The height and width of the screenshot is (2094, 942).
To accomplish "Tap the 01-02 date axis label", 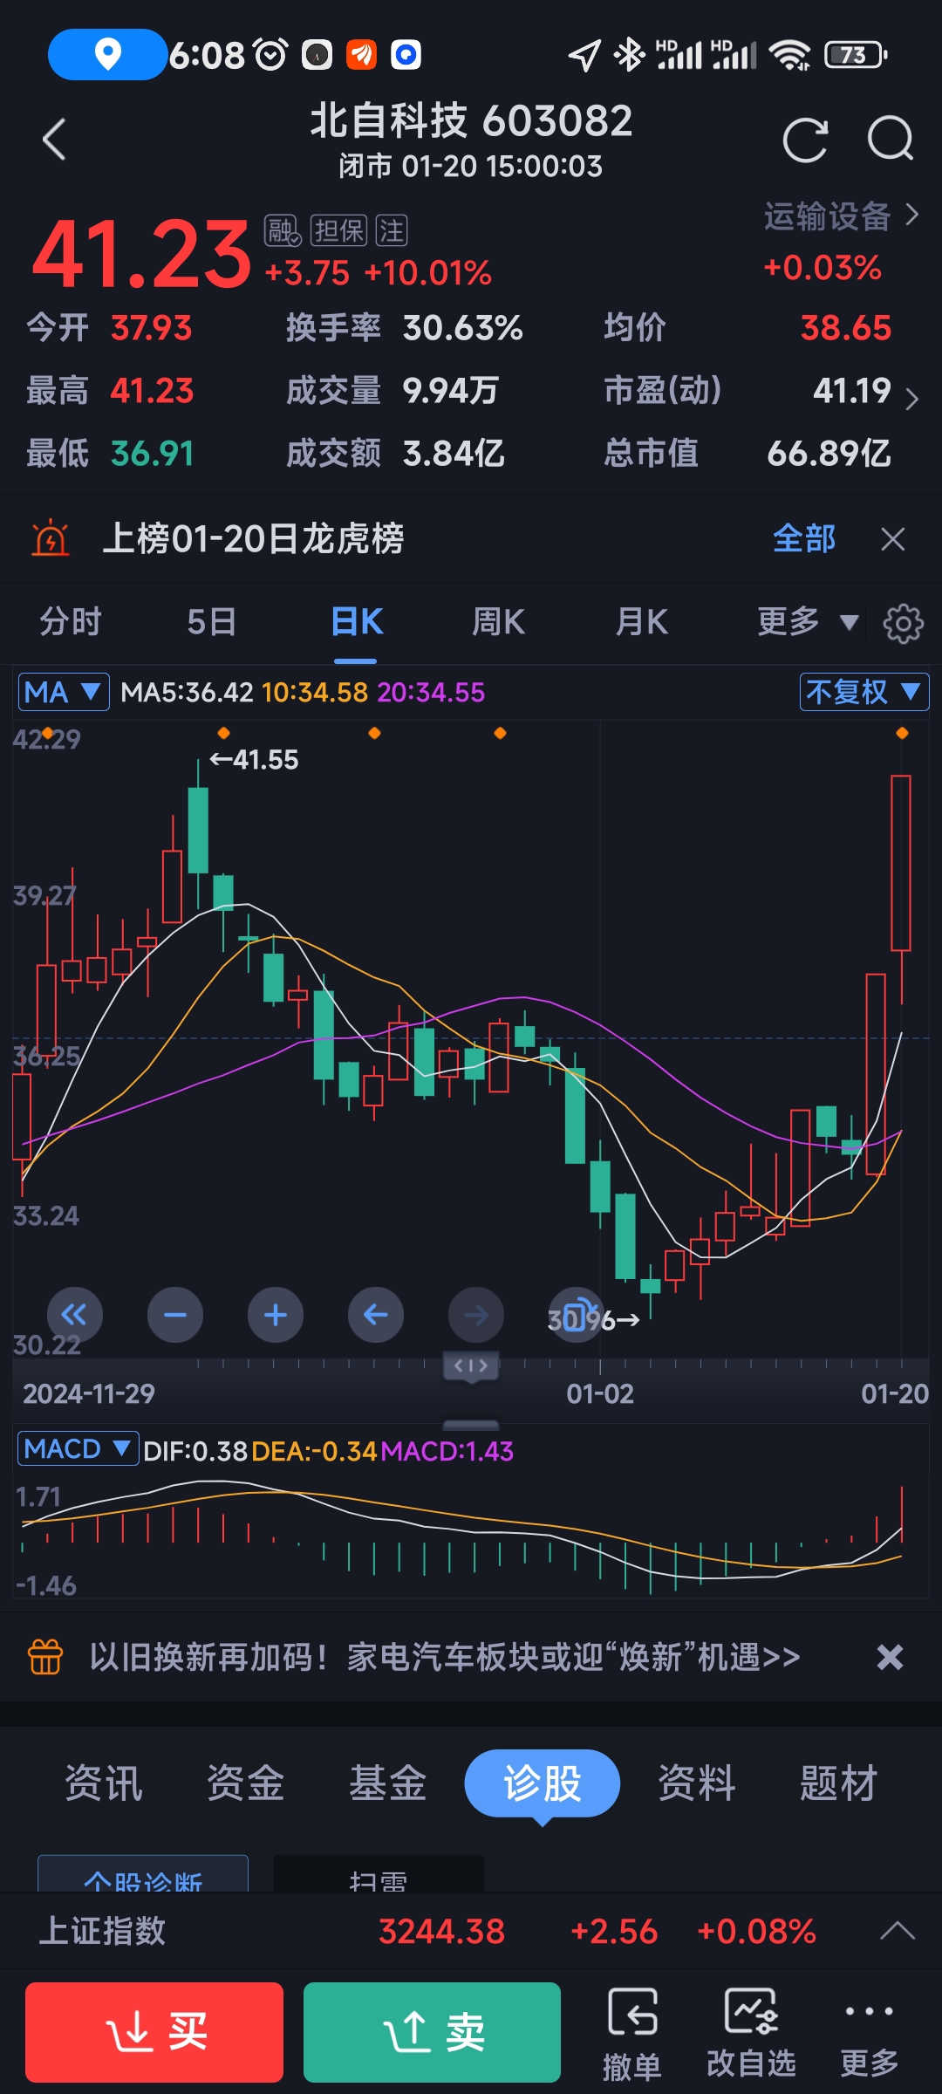I will (600, 1393).
